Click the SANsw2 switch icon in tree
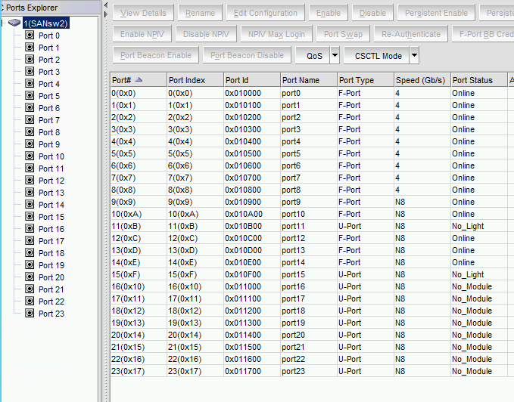Screen dimensions: 514x402 [x=15, y=23]
